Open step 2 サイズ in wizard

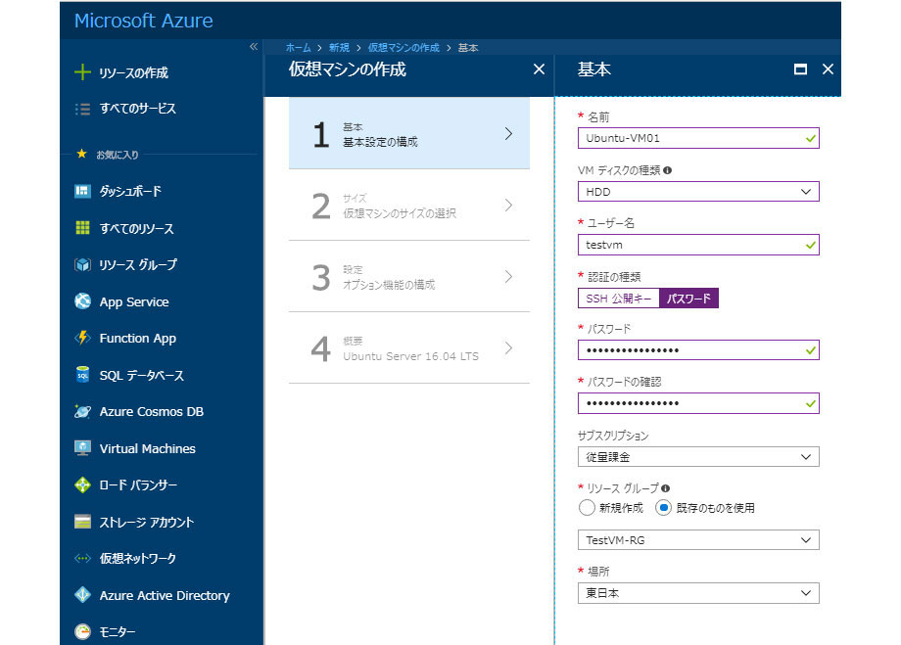(409, 206)
